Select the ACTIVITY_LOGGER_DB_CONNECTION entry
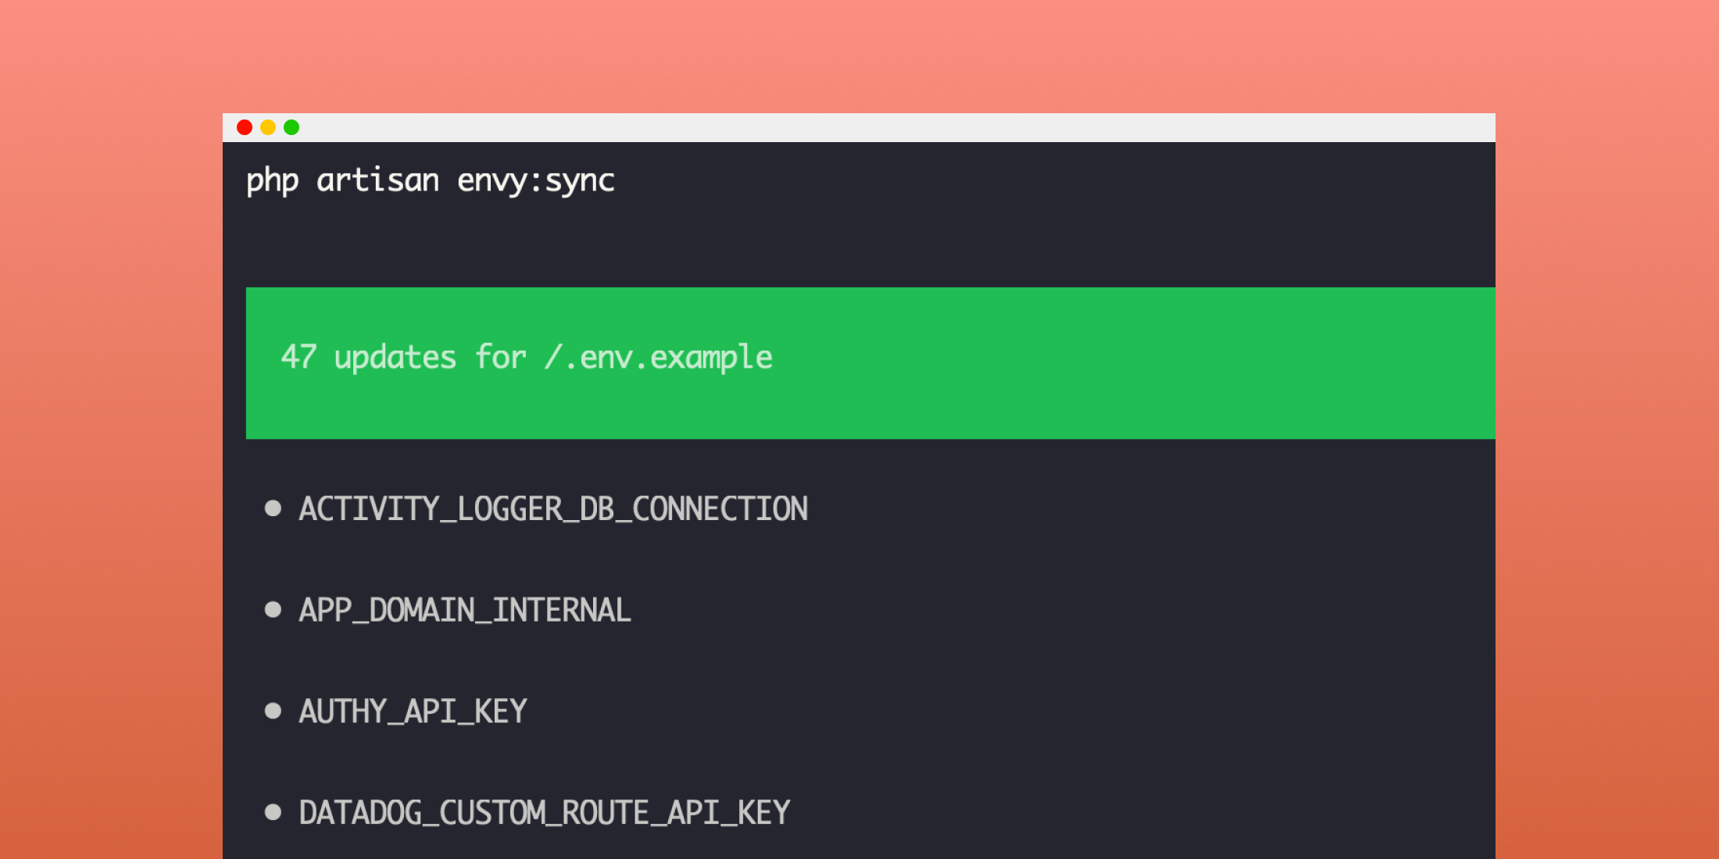This screenshot has width=1719, height=859. tap(553, 510)
